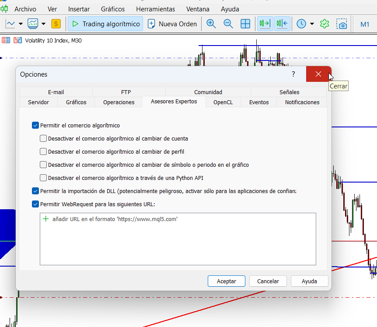Select the M1 timeframe
377x327 pixels.
coord(365,25)
